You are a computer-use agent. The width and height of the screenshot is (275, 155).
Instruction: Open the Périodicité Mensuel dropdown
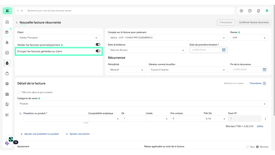tap(127, 70)
